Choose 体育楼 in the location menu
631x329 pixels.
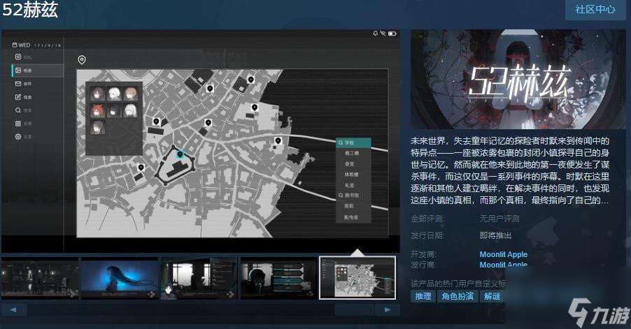coord(353,175)
